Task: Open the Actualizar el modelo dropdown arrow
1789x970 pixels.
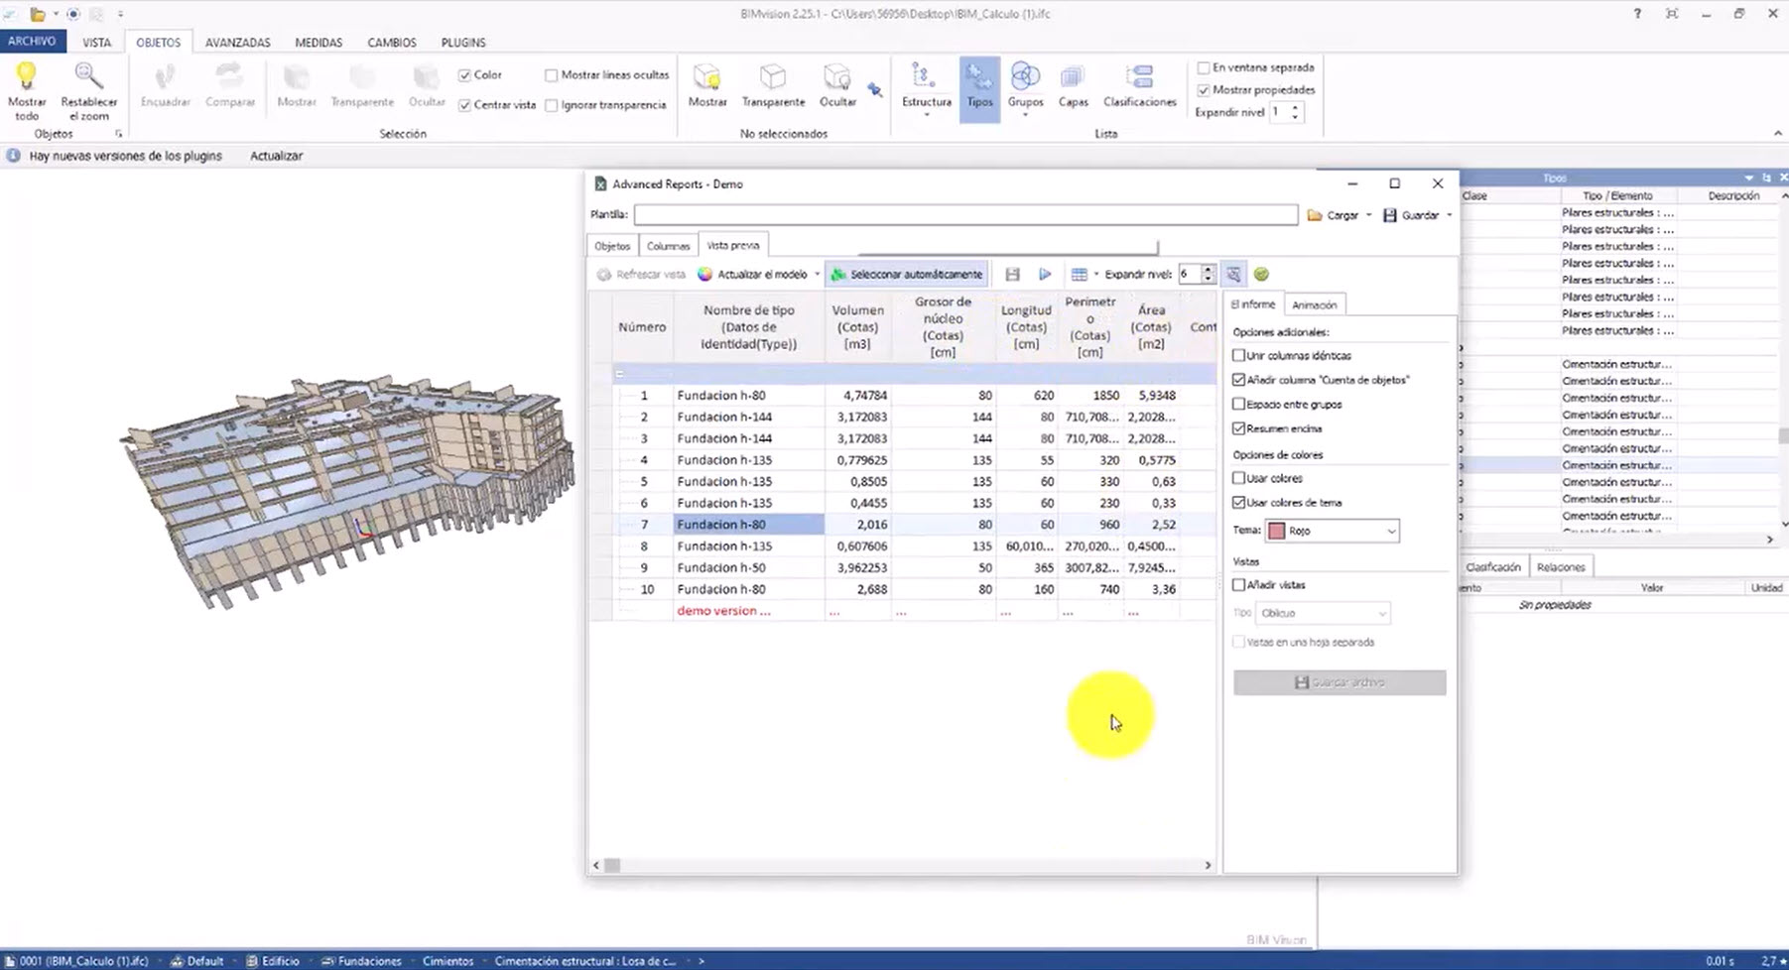Action: [x=817, y=274]
